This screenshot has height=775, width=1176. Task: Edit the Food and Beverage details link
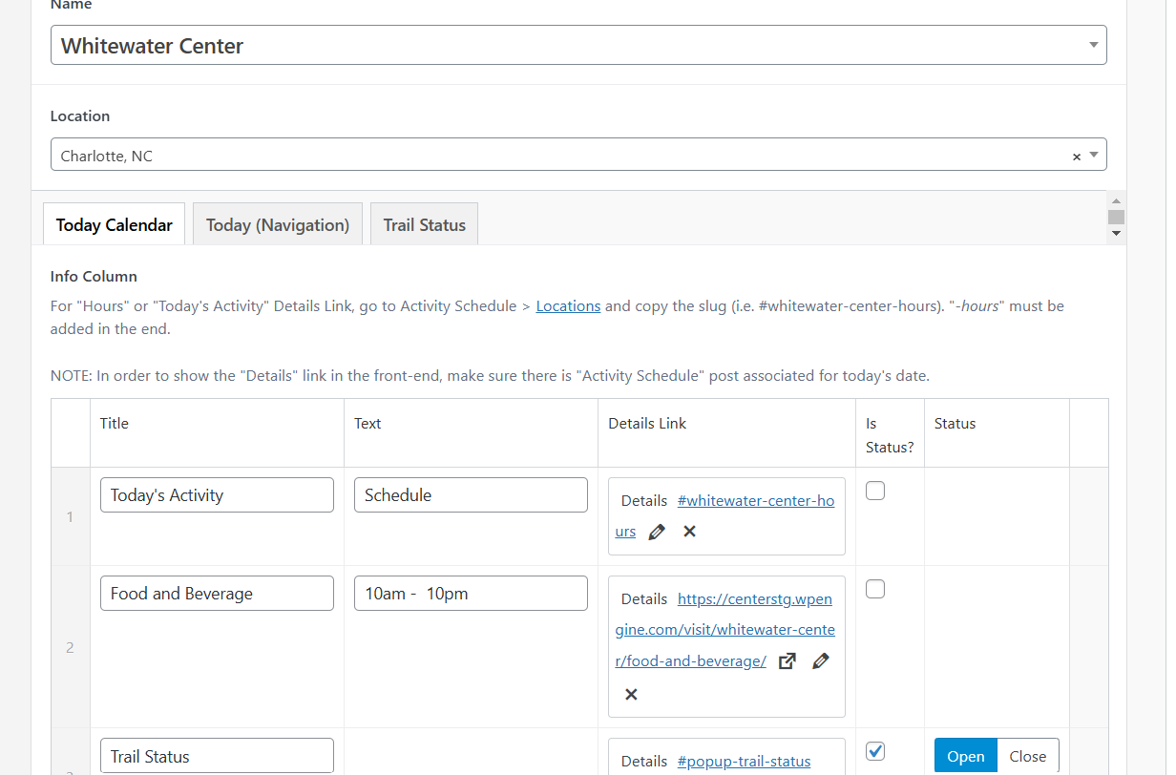click(x=820, y=660)
